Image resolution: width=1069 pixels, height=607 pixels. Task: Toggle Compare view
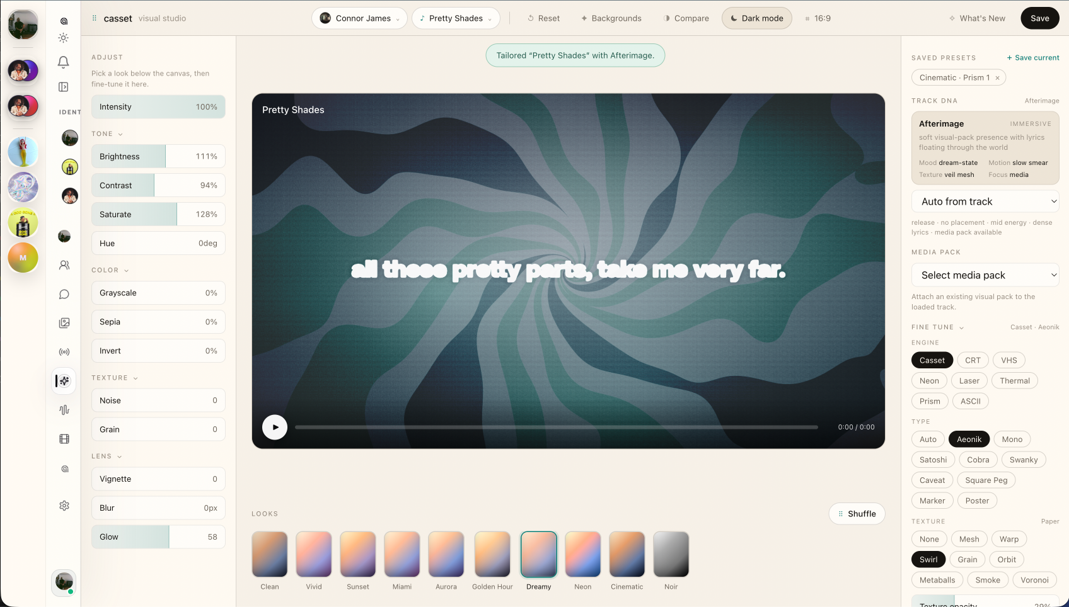tap(686, 18)
